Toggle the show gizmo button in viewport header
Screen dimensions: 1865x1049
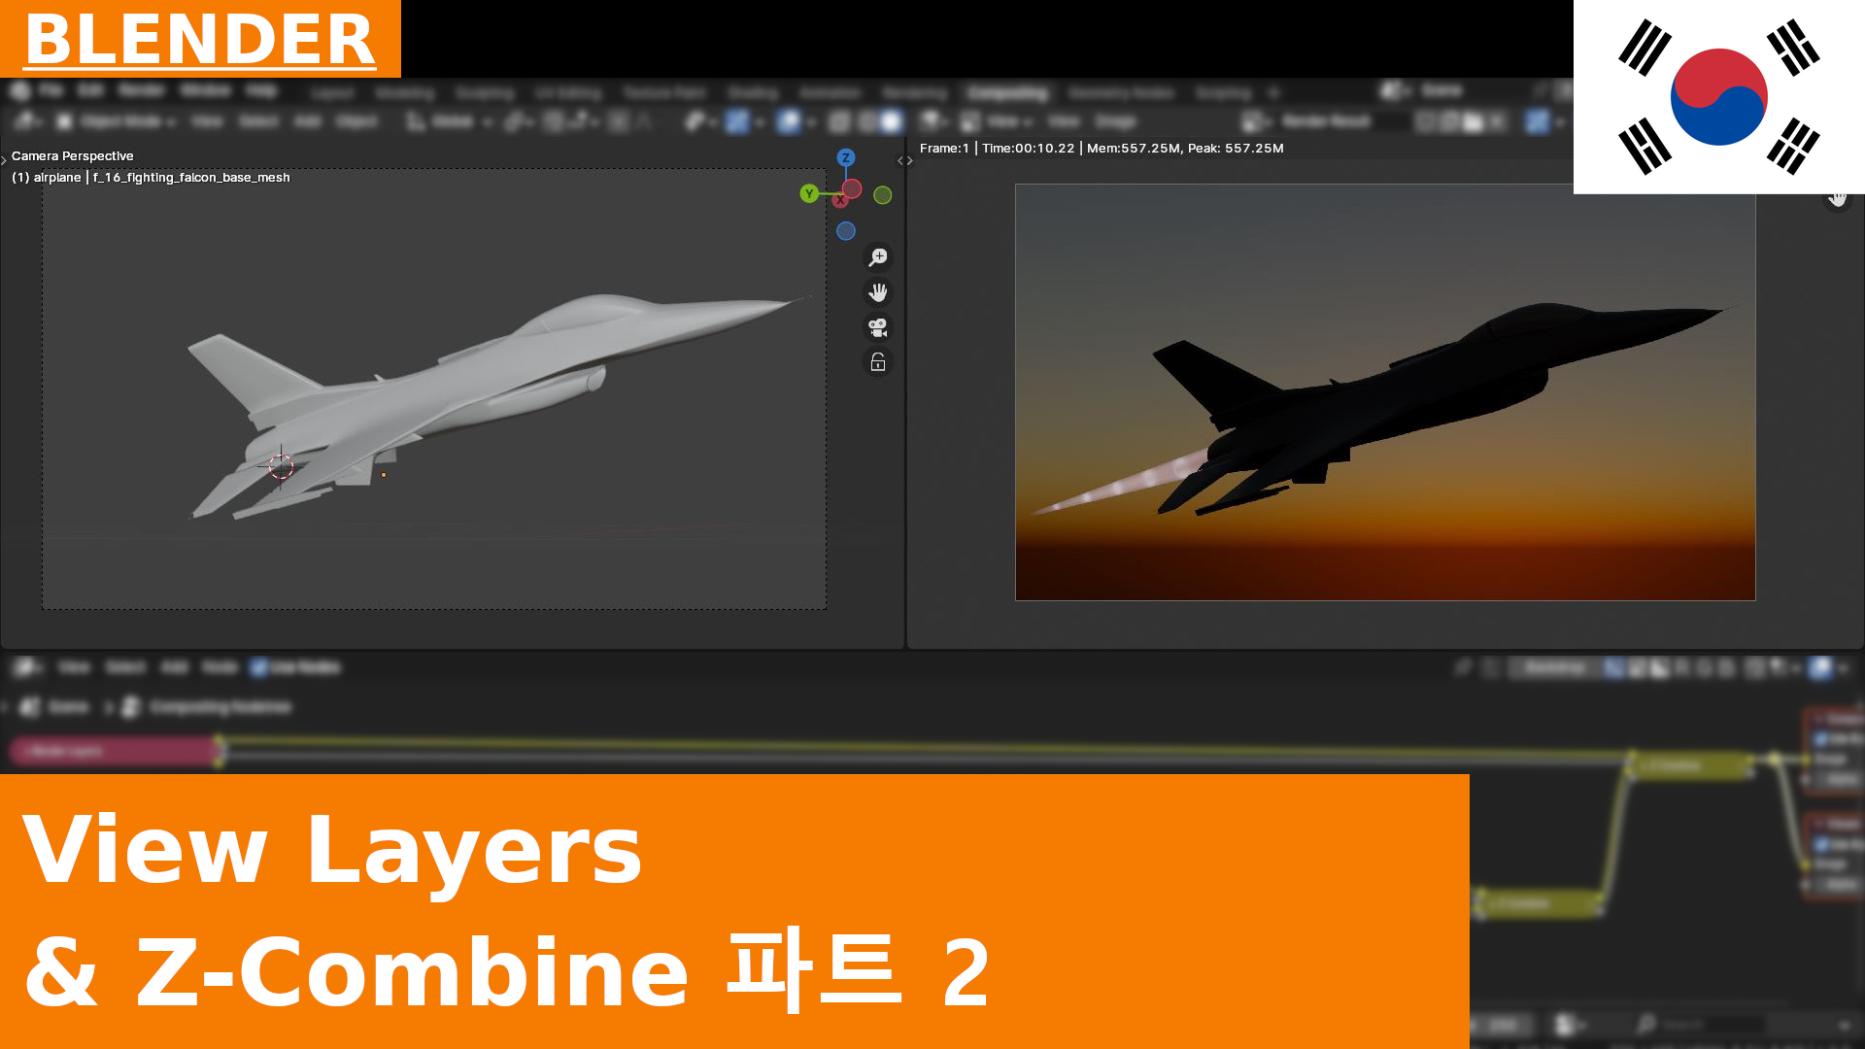[x=738, y=121]
